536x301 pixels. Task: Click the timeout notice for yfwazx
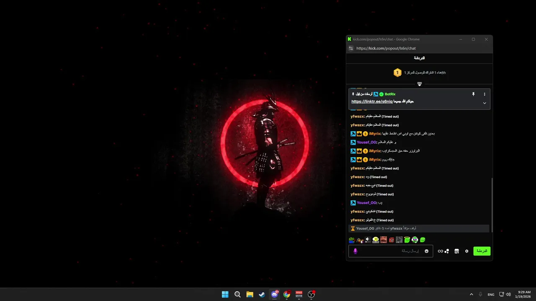[419, 229]
